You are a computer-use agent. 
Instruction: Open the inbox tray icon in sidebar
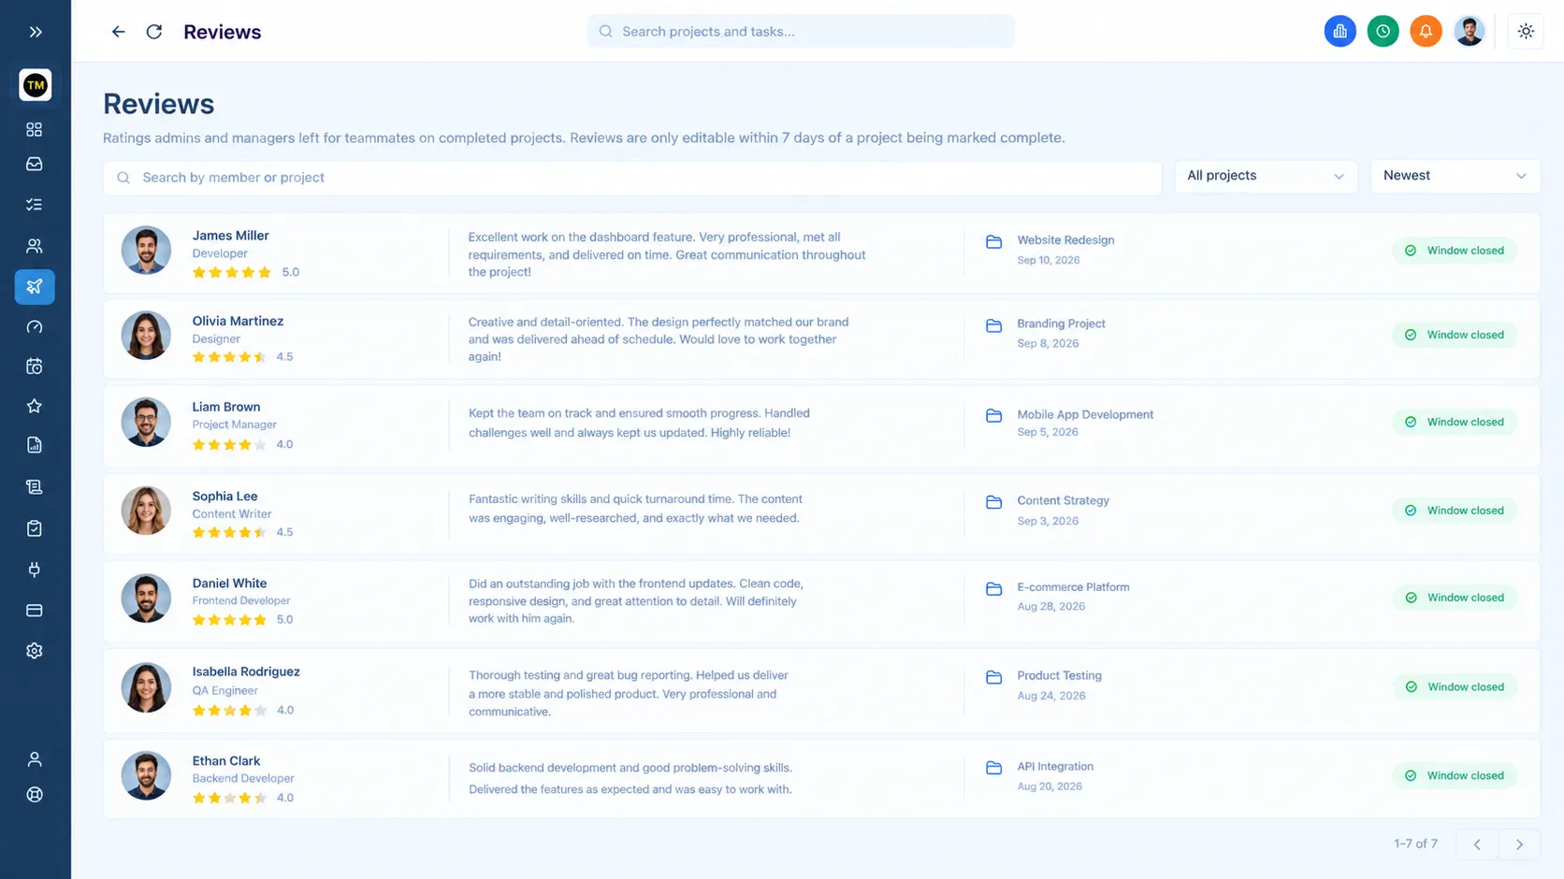tap(35, 165)
